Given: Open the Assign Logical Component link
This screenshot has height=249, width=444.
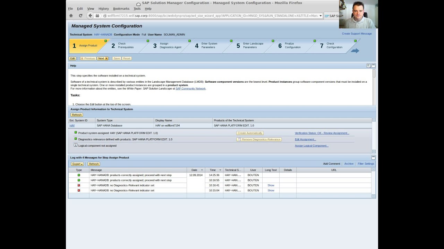Looking at the screenshot, I should pyautogui.click(x=311, y=146).
